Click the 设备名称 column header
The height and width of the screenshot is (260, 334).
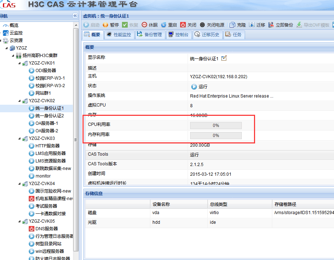click(179, 204)
